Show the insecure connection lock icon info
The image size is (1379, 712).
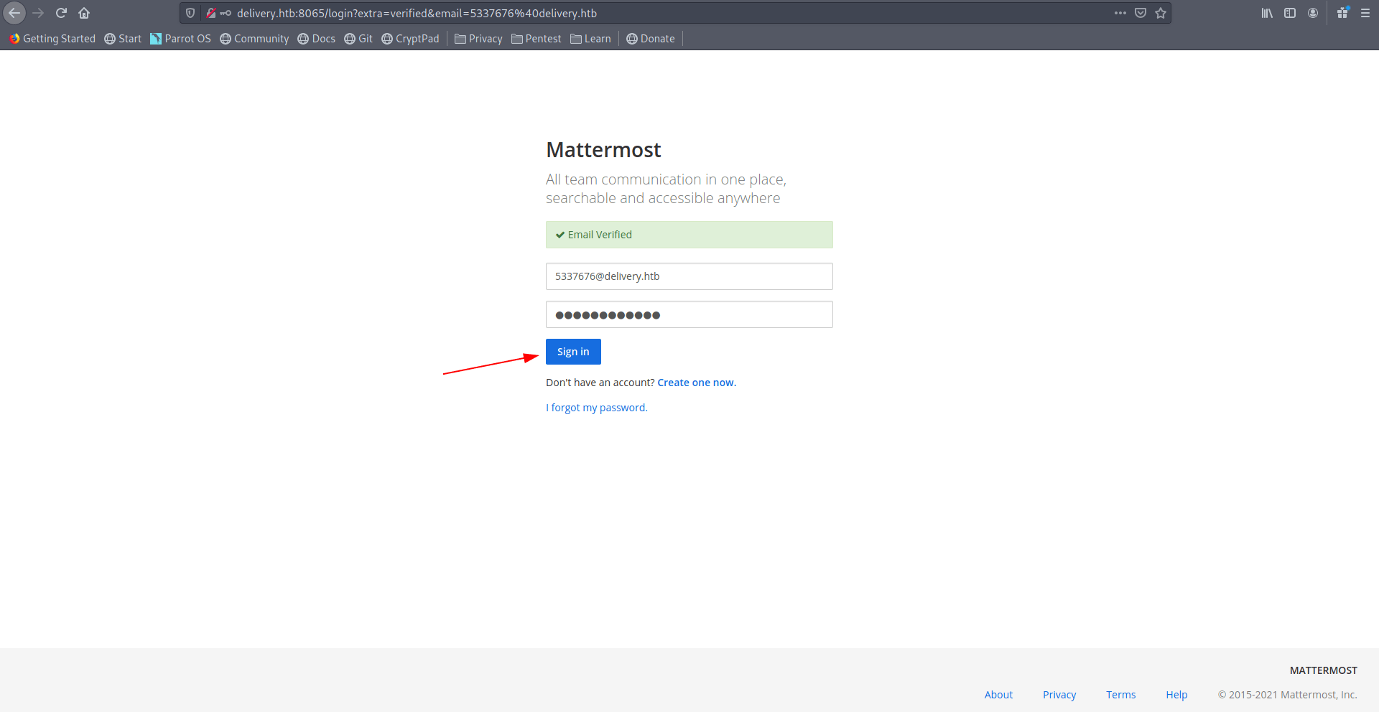pyautogui.click(x=211, y=13)
